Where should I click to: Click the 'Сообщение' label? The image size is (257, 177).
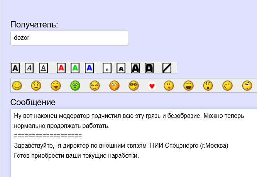33,102
